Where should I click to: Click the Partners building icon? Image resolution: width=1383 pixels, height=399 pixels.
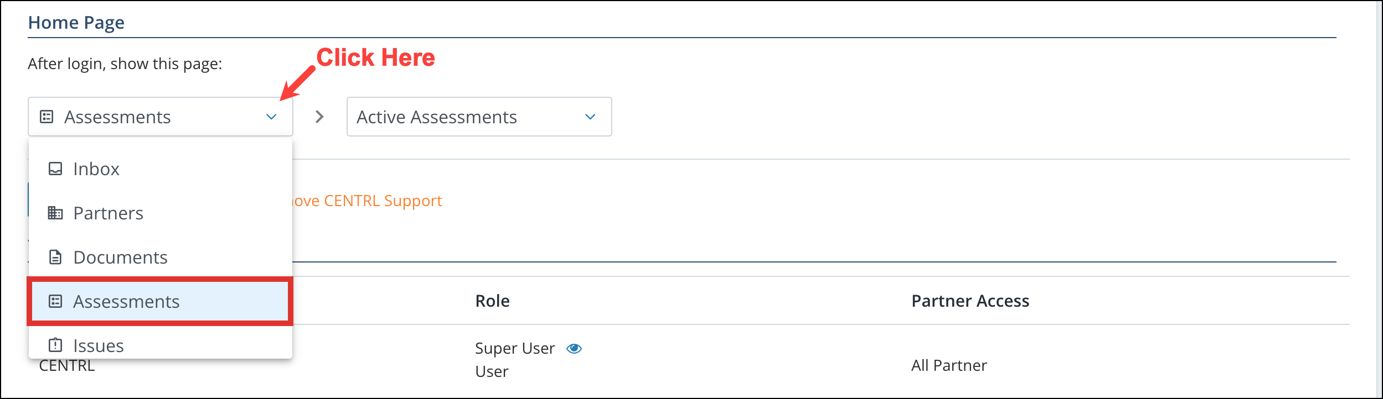click(55, 213)
